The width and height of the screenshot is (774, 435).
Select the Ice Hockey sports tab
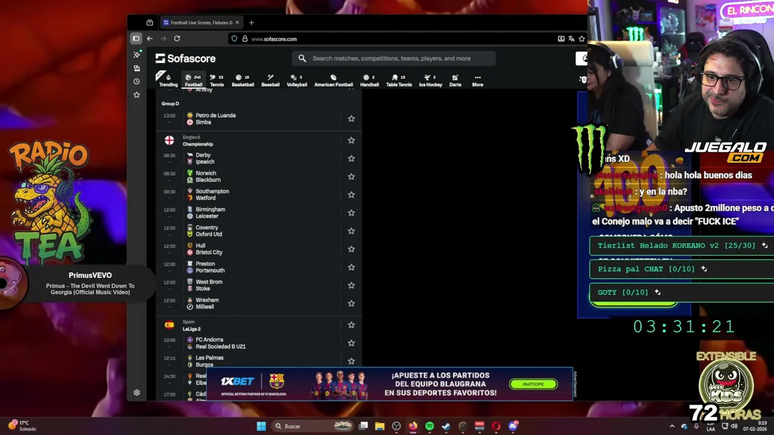point(431,80)
